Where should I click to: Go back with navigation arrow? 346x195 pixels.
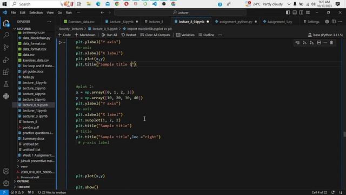tap(102, 12)
